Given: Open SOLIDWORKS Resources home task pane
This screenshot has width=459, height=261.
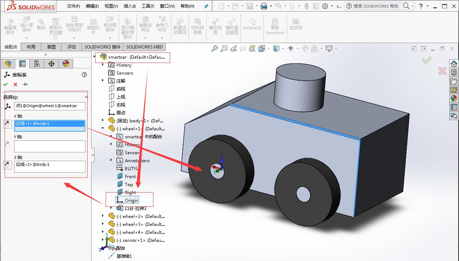Looking at the screenshot, I should (454, 64).
